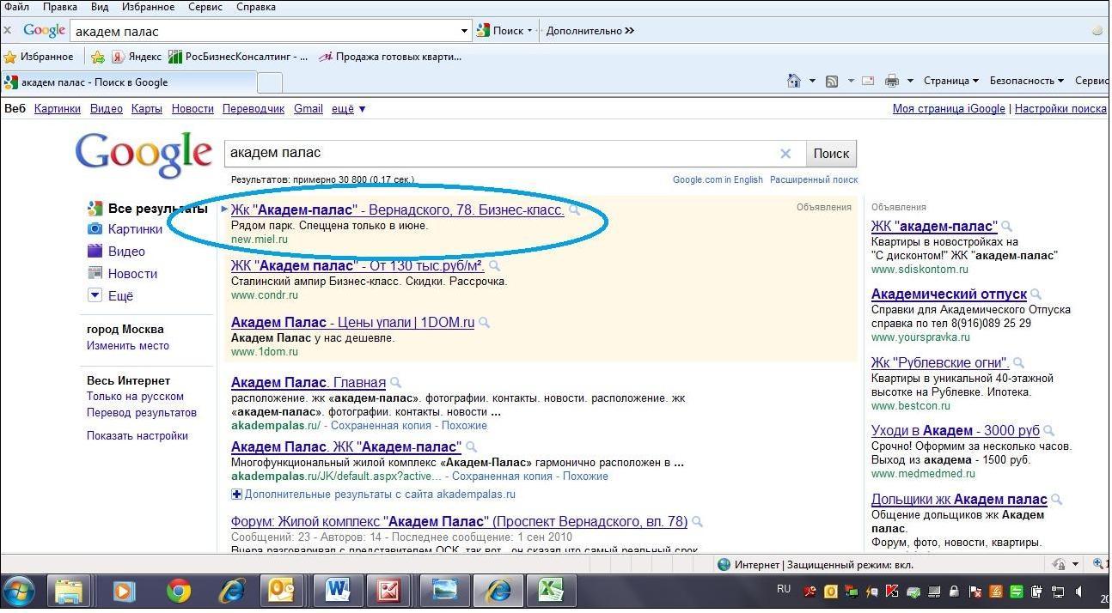Click magnifier icon beside 'От 130 тыс.руб/м²' ad
This screenshot has width=1112, height=613.
pos(494,266)
